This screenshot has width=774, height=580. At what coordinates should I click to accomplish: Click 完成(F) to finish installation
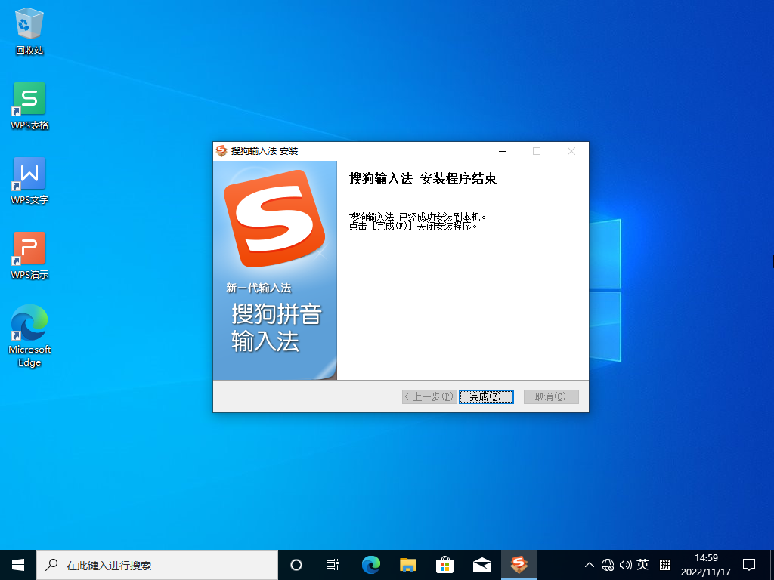(486, 396)
